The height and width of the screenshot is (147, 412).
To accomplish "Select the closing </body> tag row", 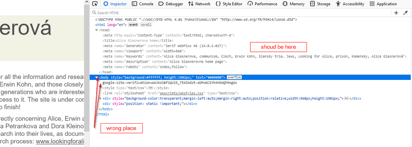I will (106, 109).
